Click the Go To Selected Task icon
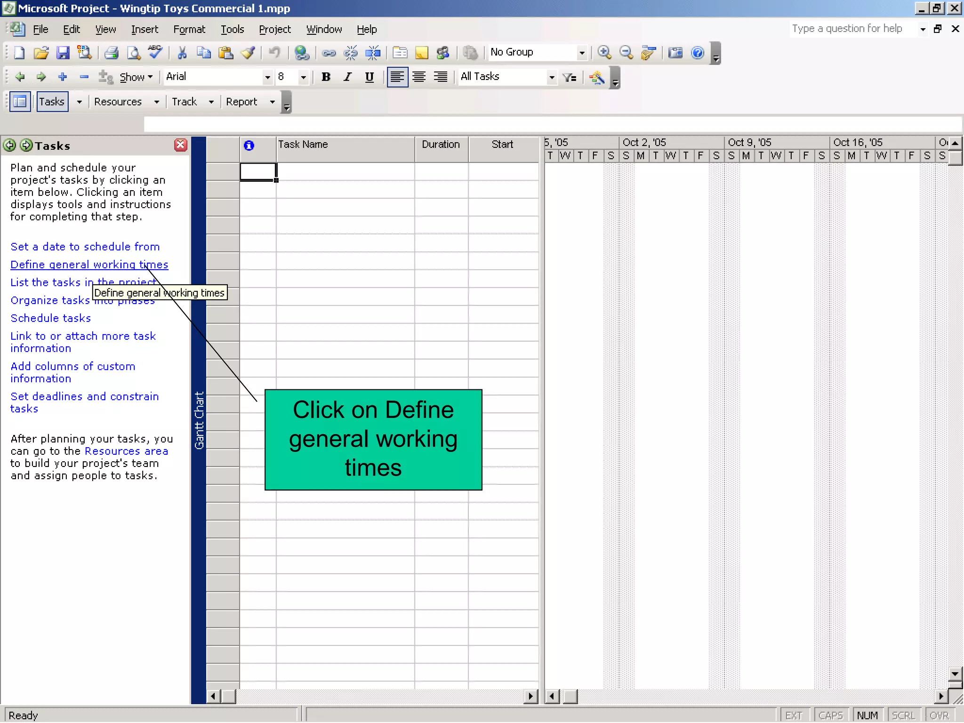This screenshot has height=723, width=964. pyautogui.click(x=648, y=53)
